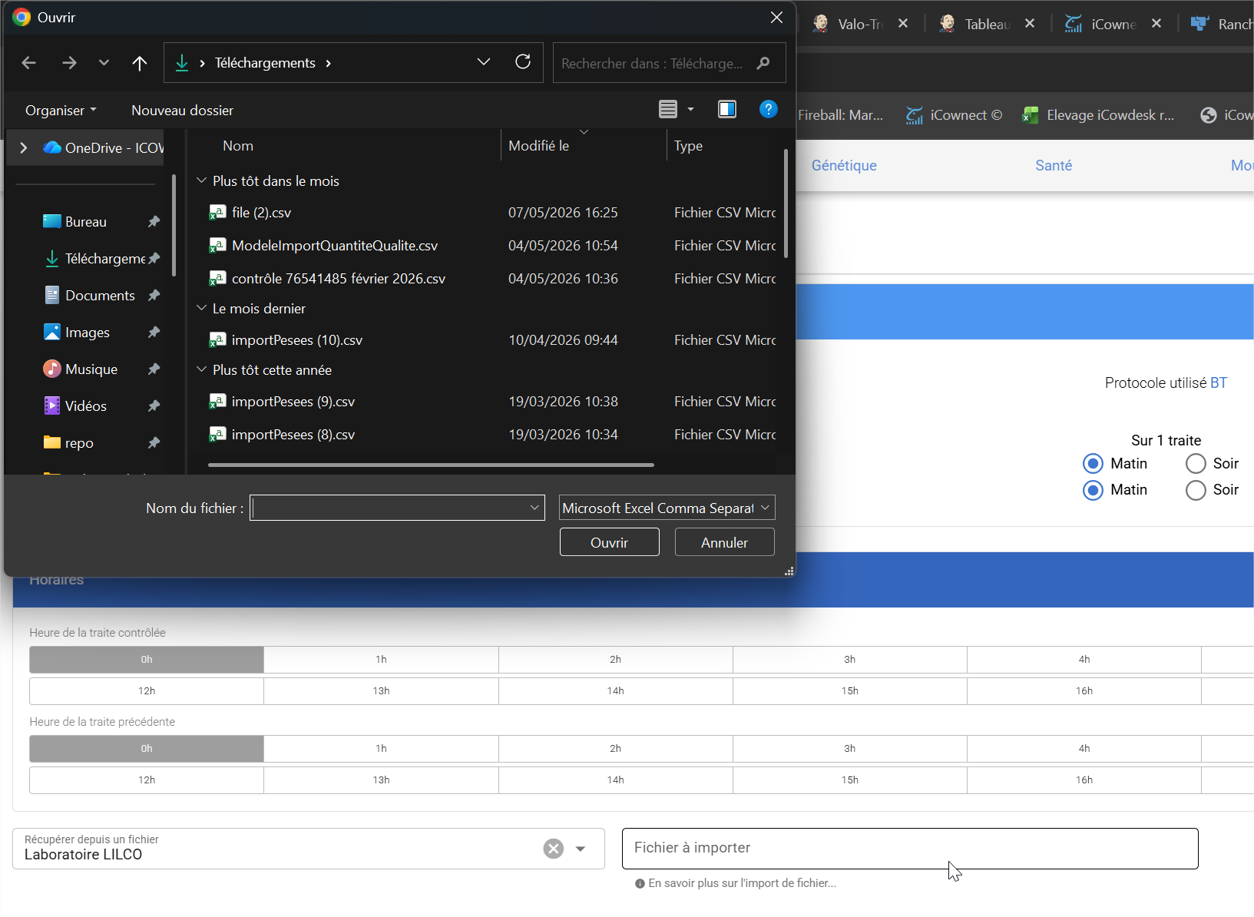Screen dimensions: 1254x917
Task: Open the Organiser menu
Action: (61, 110)
